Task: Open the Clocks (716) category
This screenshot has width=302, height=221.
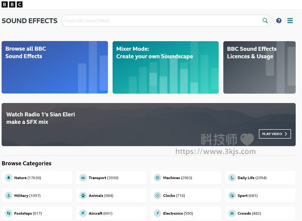Action: point(186,195)
